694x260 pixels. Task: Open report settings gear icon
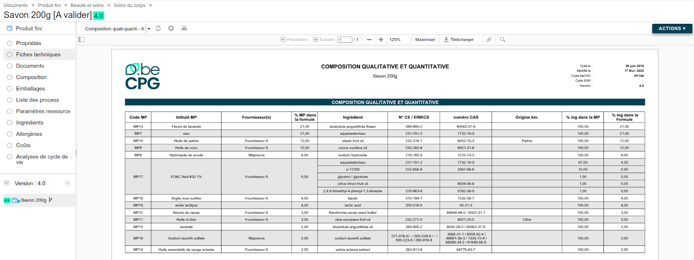(x=171, y=28)
